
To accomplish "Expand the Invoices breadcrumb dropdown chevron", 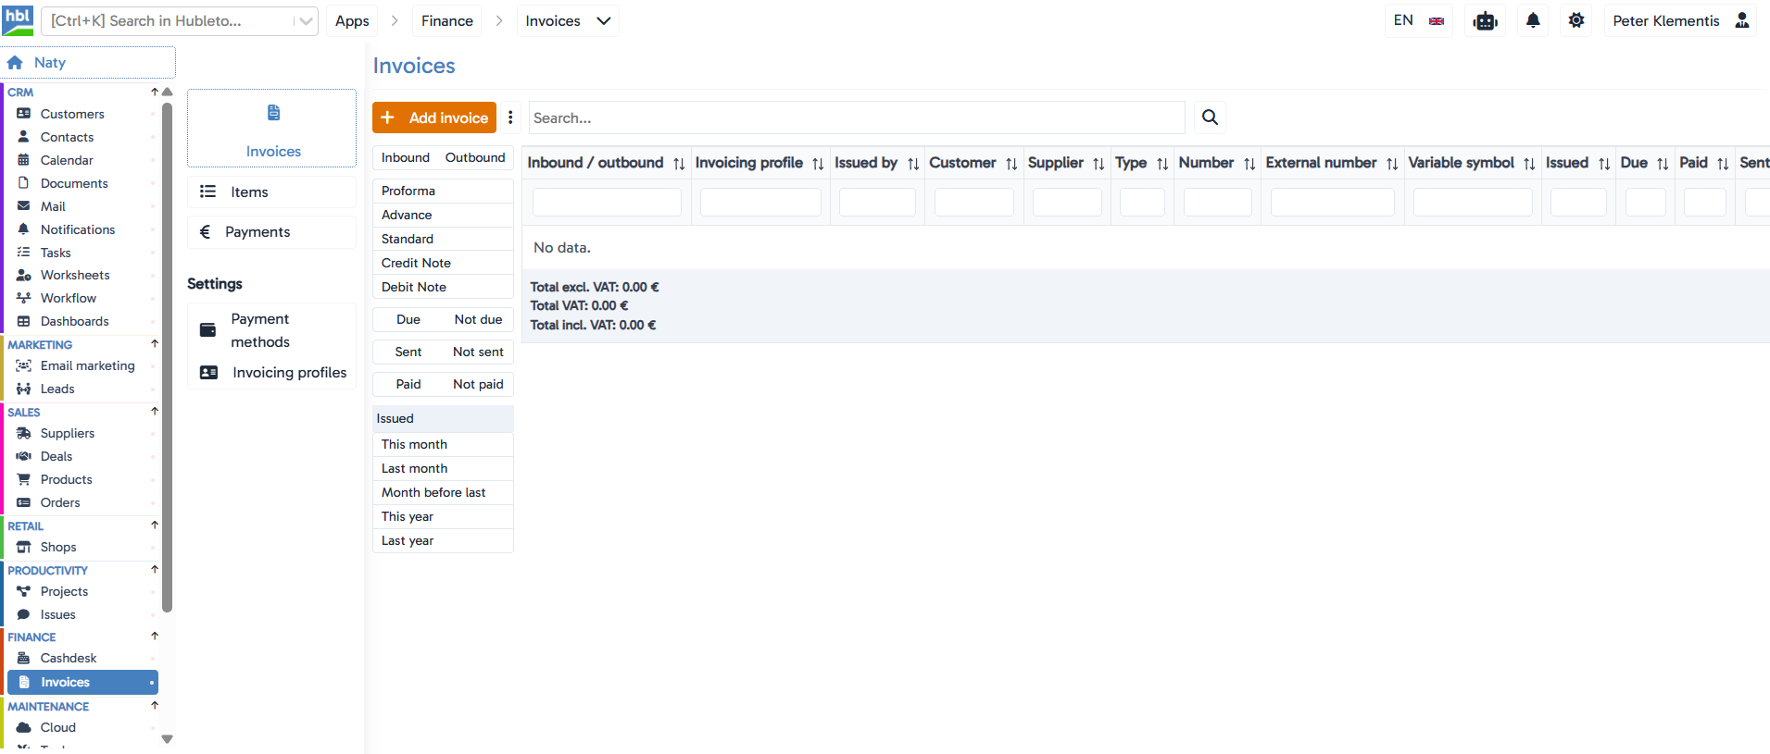I will click(604, 20).
